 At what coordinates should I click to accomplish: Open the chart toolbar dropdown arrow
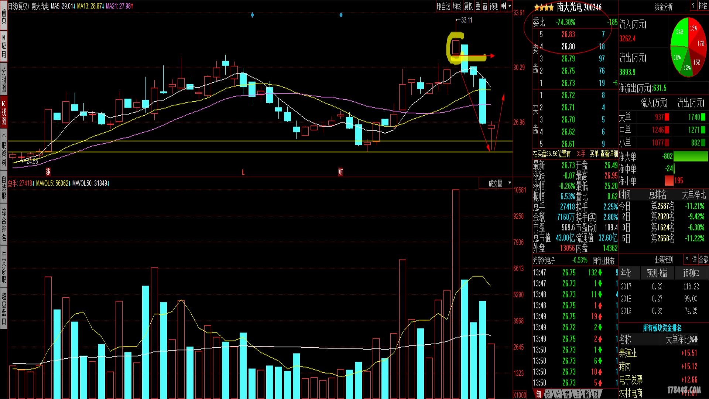click(x=510, y=6)
